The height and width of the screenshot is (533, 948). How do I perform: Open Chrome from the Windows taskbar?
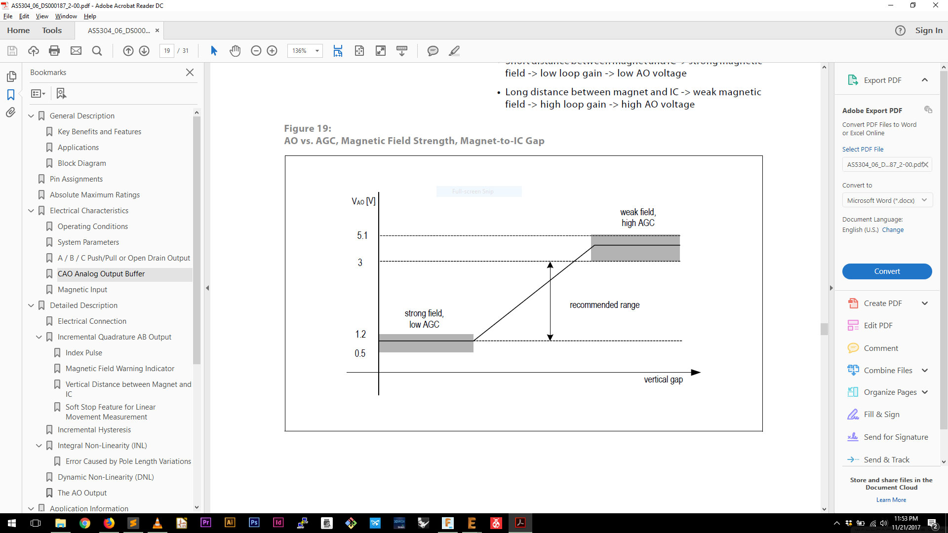tap(84, 523)
